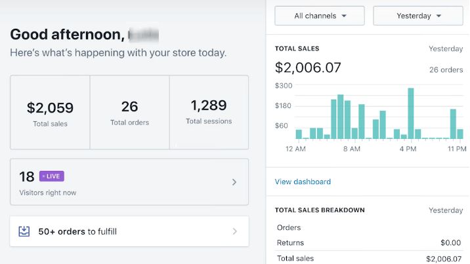Click the TOTAL SALES heading
The image size is (470, 264).
point(297,48)
